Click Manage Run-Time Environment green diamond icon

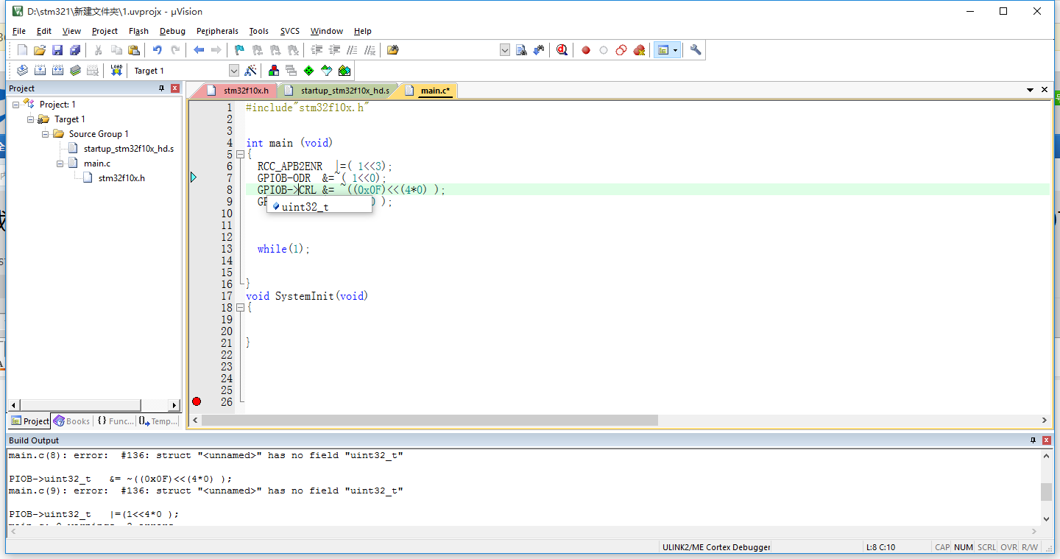[308, 71]
